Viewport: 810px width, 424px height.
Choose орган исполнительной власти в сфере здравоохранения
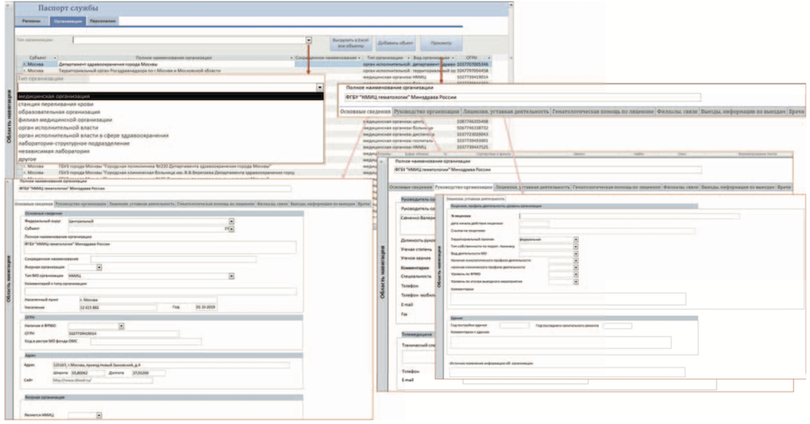170,136
